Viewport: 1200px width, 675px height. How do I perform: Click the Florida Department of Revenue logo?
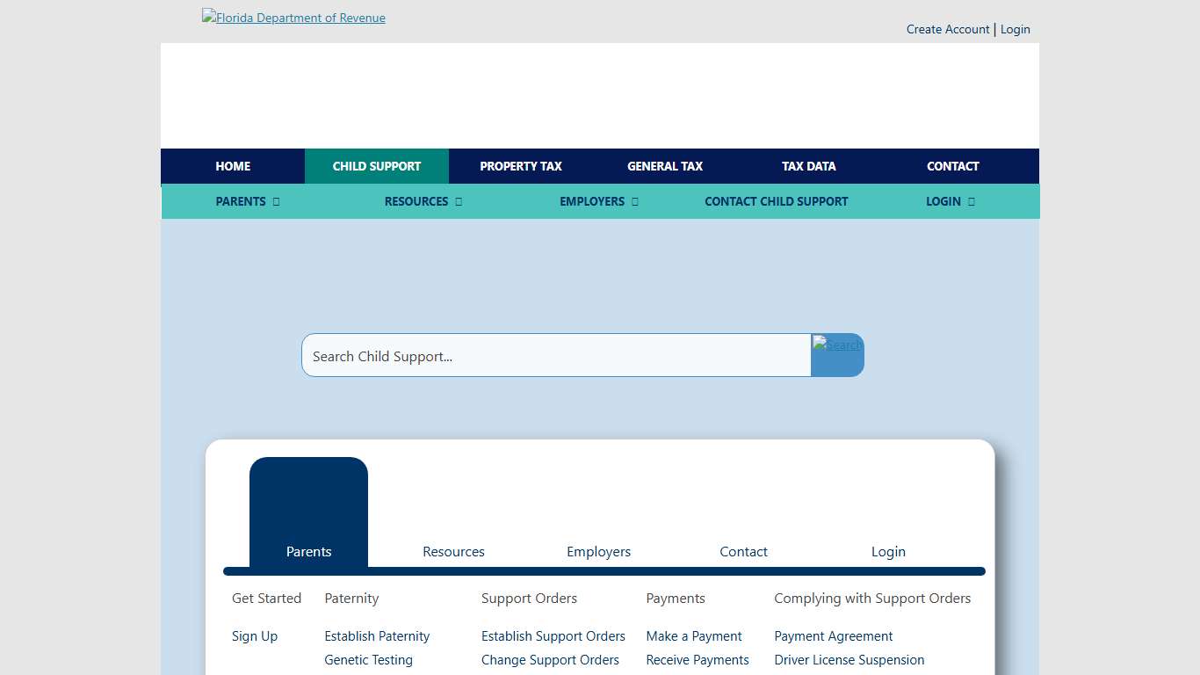point(293,18)
